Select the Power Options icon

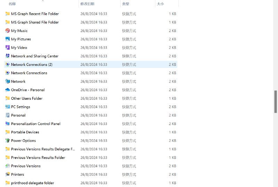tap(8, 141)
